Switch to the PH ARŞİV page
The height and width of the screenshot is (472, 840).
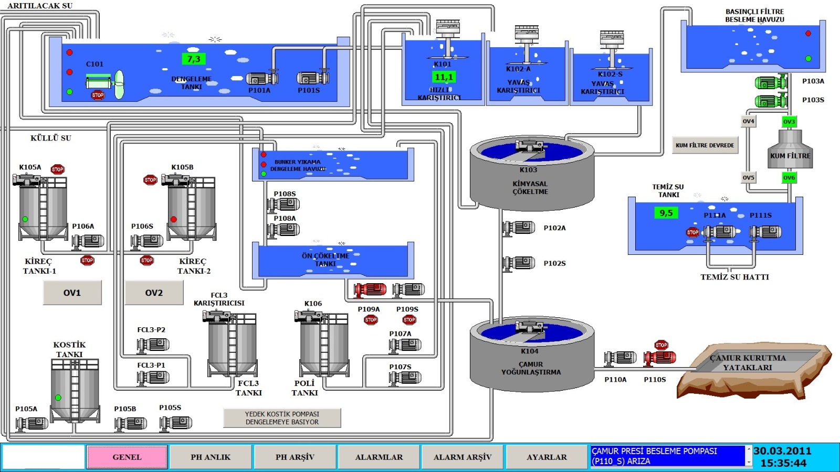pyautogui.click(x=295, y=457)
